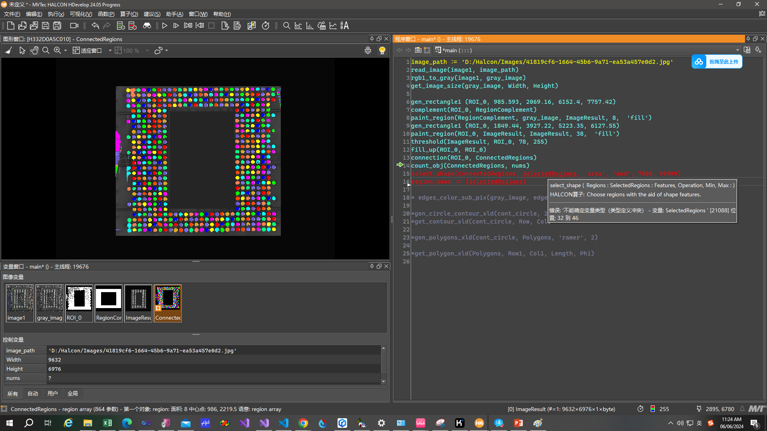This screenshot has width=767, height=431.
Task: Expand the fit window (适应窗口) dropdown arrow
Action: click(110, 51)
